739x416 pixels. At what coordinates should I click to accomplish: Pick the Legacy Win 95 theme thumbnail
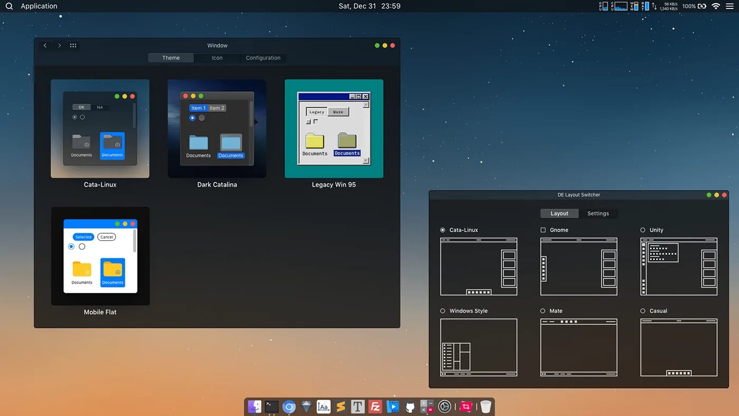(x=334, y=129)
